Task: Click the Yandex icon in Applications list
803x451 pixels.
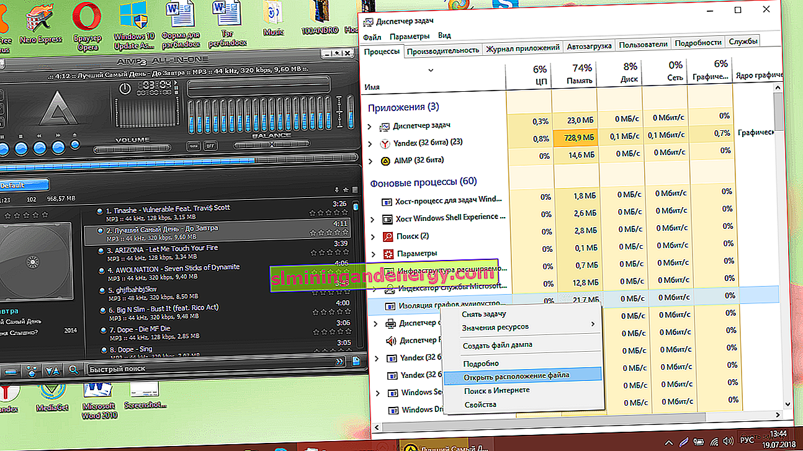Action: pos(385,143)
